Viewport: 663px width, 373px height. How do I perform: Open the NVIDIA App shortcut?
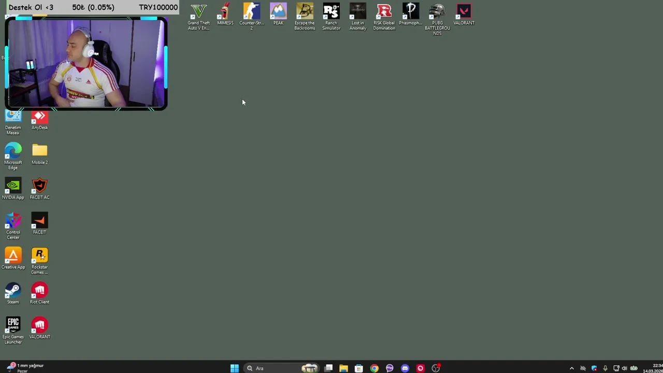pyautogui.click(x=13, y=189)
